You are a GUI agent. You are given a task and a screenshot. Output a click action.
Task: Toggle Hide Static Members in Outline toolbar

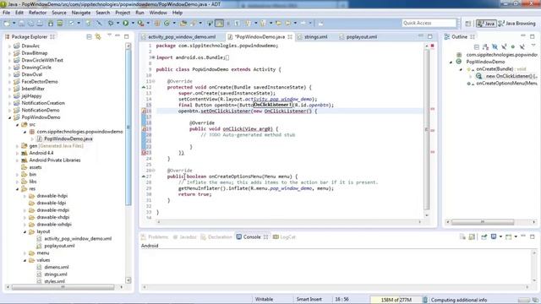click(504, 46)
